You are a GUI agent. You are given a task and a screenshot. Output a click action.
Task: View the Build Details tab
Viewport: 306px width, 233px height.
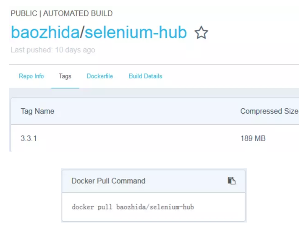click(x=145, y=76)
